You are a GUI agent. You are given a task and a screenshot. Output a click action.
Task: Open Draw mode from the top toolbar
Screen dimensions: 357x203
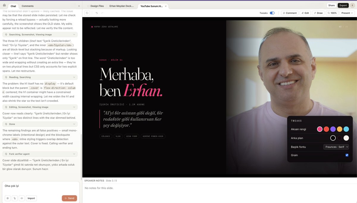[318, 13]
